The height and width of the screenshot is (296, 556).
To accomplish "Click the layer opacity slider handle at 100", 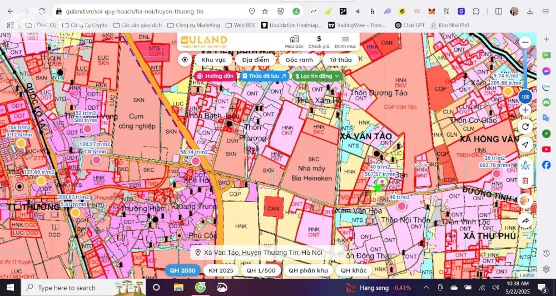I will pyautogui.click(x=525, y=97).
